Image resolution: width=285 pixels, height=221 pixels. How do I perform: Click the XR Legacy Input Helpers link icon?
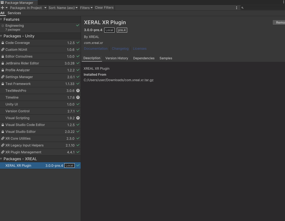point(3,145)
